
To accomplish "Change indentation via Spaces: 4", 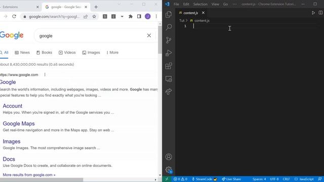I will click(x=259, y=179).
